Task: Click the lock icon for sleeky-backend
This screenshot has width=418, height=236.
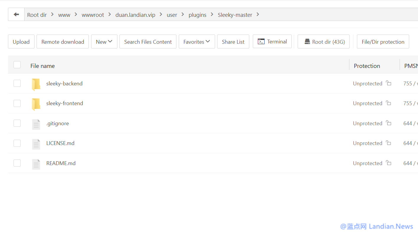Action: click(389, 83)
